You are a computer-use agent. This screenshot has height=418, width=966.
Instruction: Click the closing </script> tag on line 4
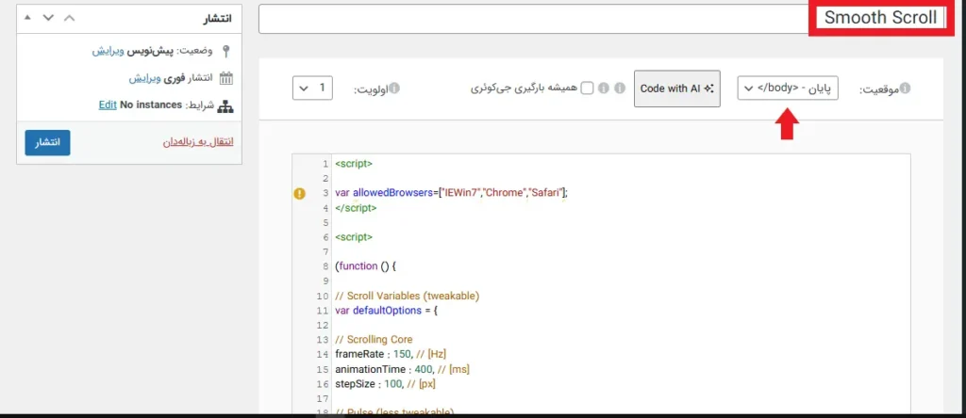tap(356, 208)
